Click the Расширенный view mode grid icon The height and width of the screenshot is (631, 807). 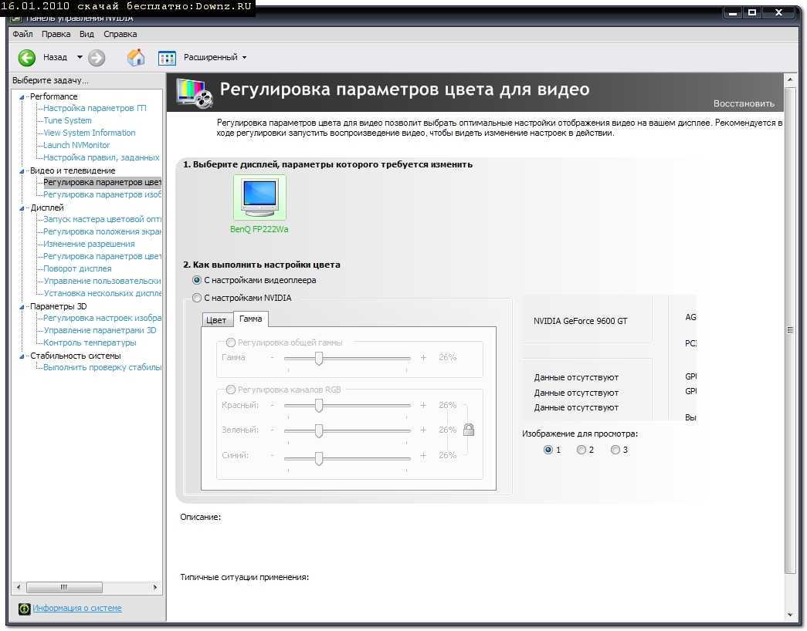(167, 58)
